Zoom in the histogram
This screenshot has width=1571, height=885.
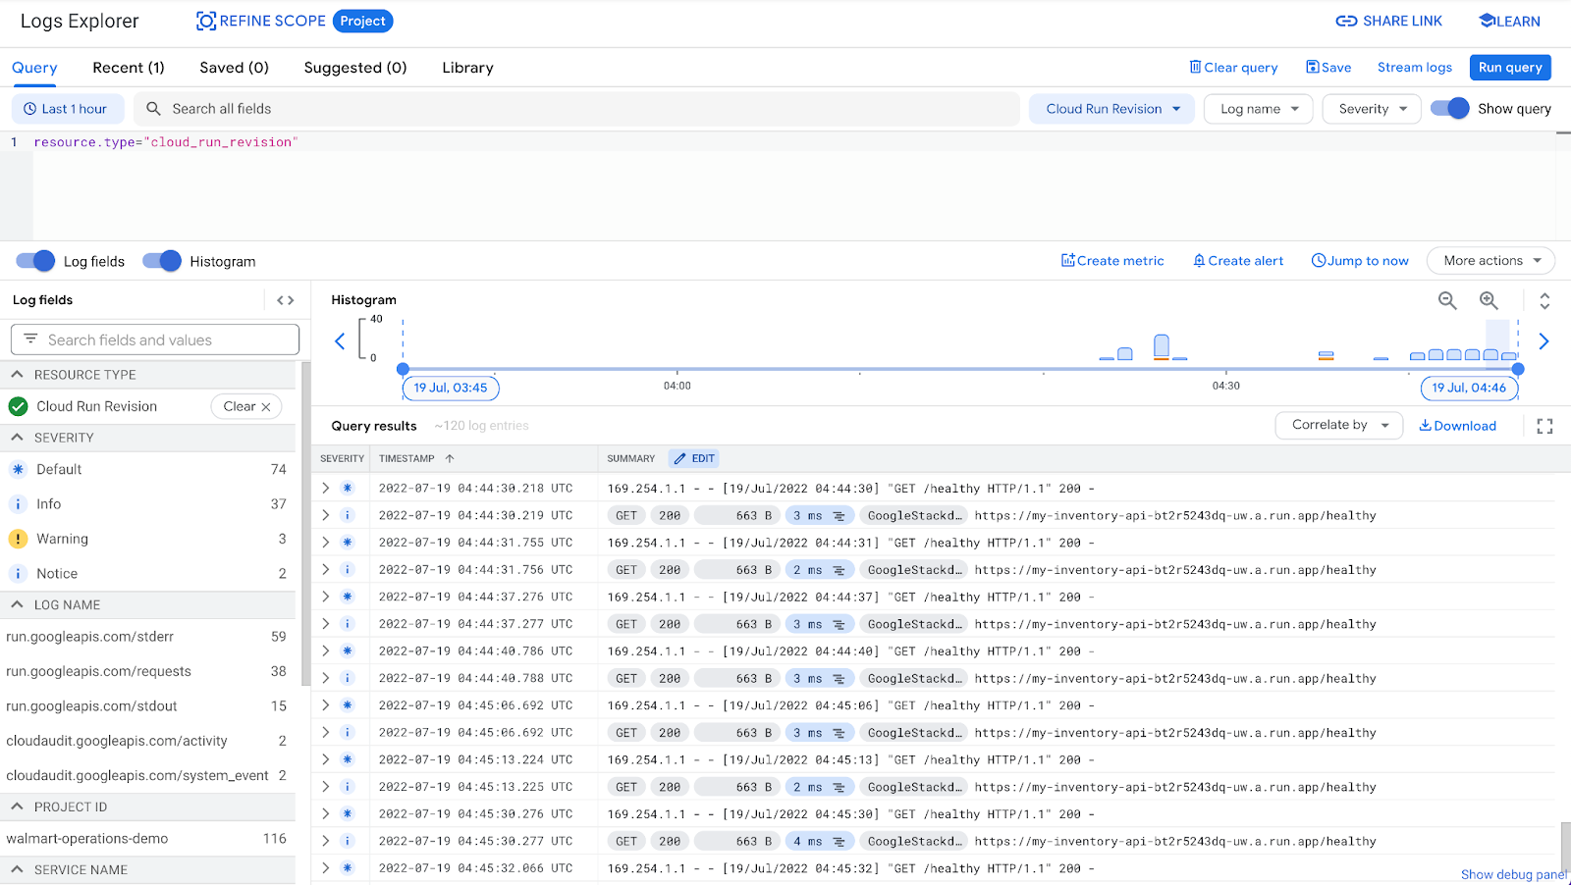[x=1489, y=300]
